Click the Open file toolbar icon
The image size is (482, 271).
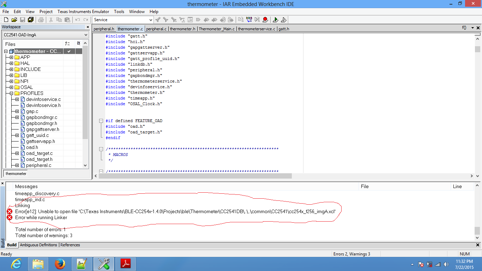click(x=14, y=20)
